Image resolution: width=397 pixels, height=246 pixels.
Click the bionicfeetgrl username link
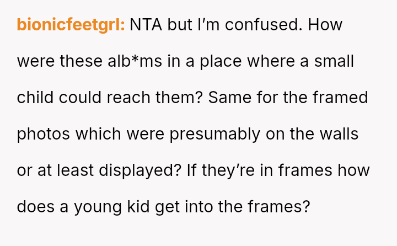71,25
